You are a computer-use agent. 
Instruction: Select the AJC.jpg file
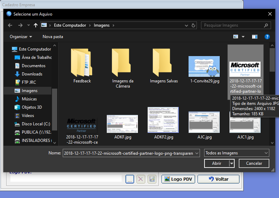point(204,125)
